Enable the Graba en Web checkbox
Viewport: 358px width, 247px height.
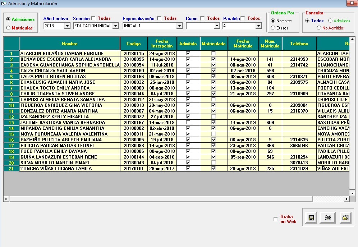coord(276,219)
